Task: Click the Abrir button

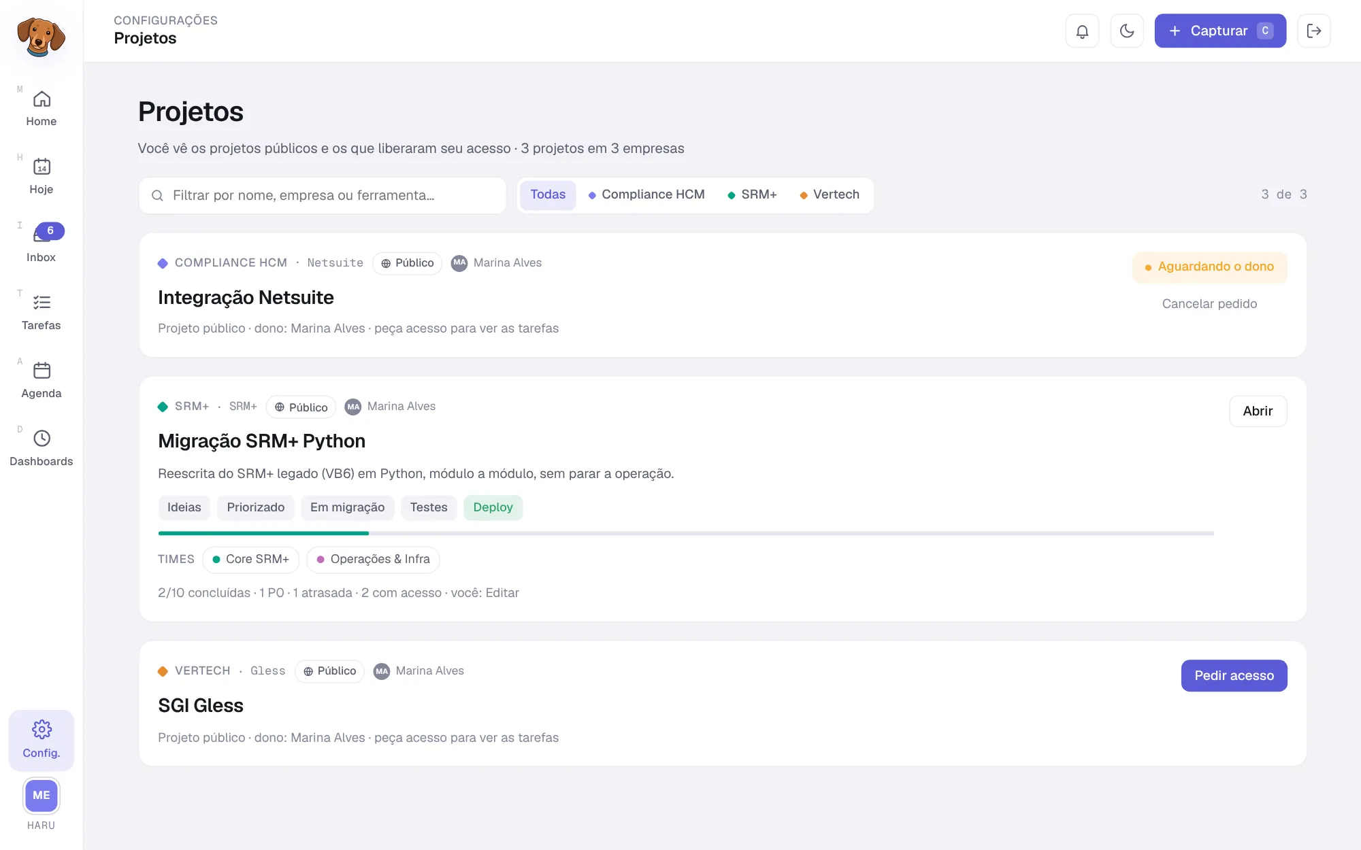Action: pyautogui.click(x=1258, y=411)
